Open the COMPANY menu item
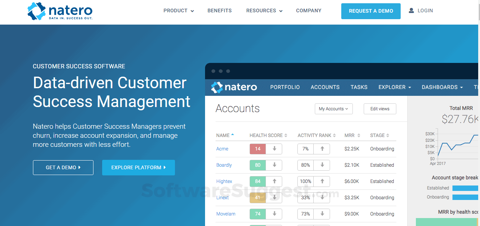Screen dimensions: 480x226 coord(308,10)
